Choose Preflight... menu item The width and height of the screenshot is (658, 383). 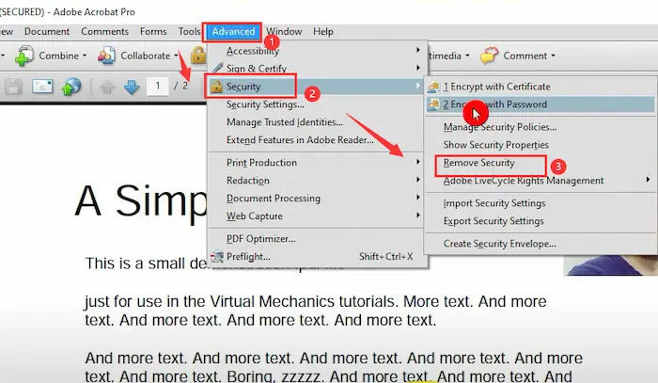point(318,257)
